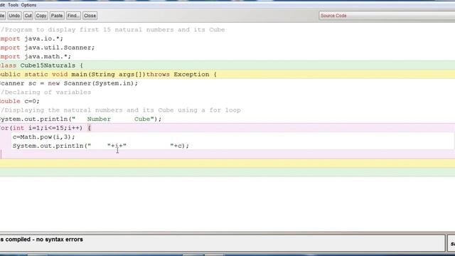
Task: Click the 'Displaying the natural numbers' comment
Action: [120, 110]
